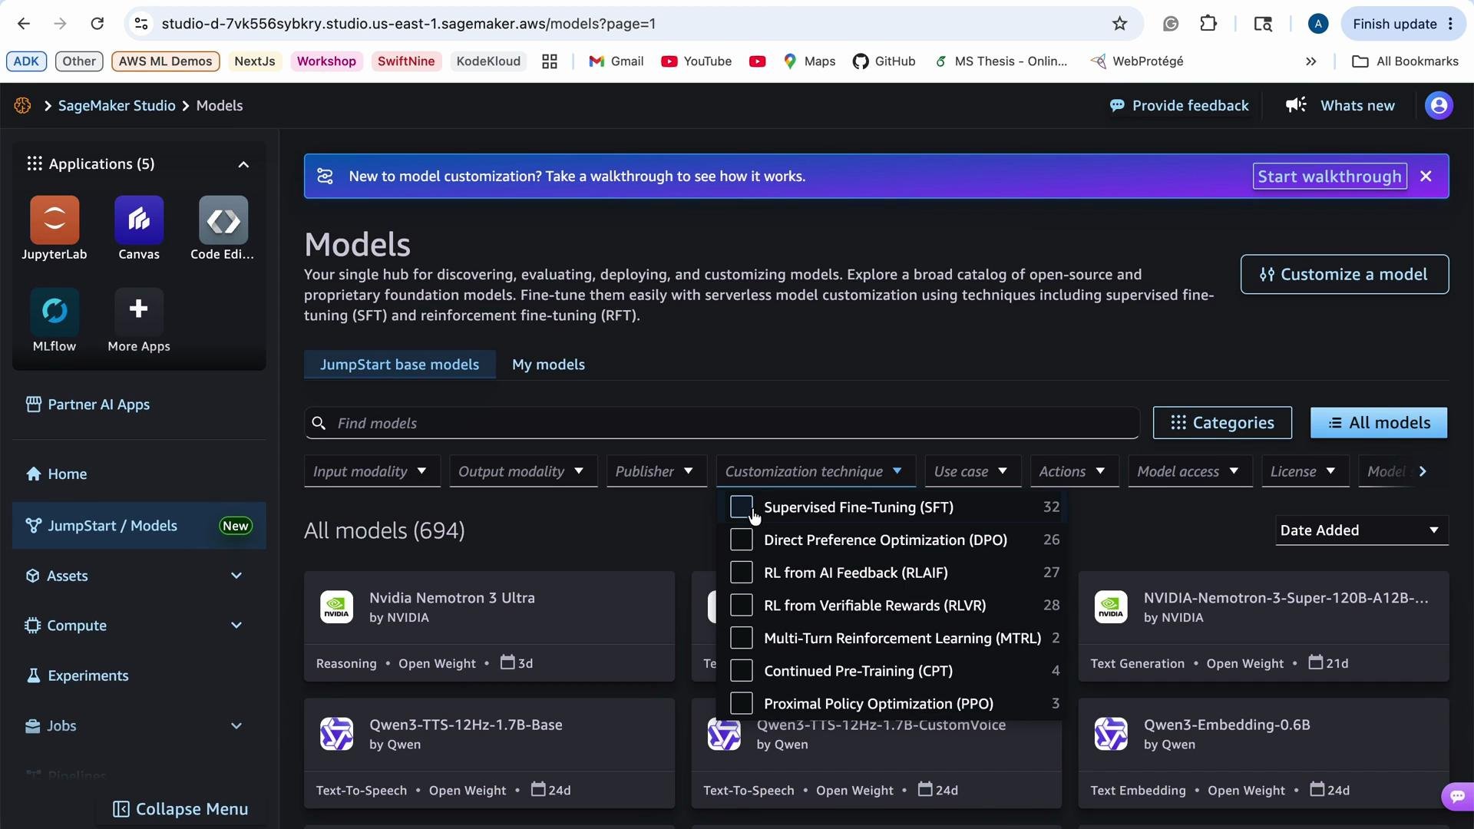Check RL from Verifiable Rewards (RLVR) filter
The image size is (1474, 829).
[x=741, y=606]
